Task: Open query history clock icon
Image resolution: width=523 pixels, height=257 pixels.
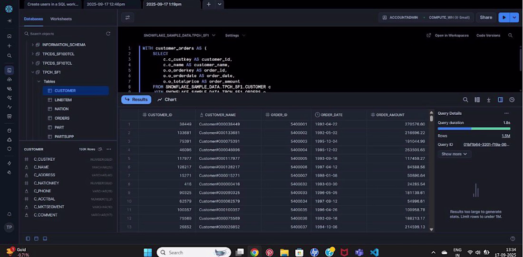Action: pos(512,100)
